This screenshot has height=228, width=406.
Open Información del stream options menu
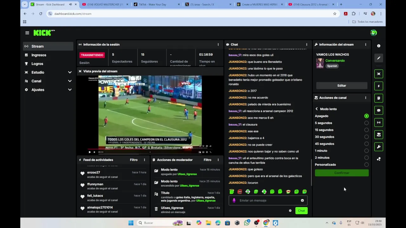[365, 45]
